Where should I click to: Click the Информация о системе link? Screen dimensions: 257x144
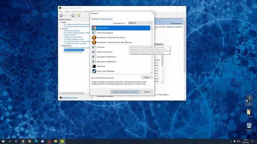click(x=70, y=98)
